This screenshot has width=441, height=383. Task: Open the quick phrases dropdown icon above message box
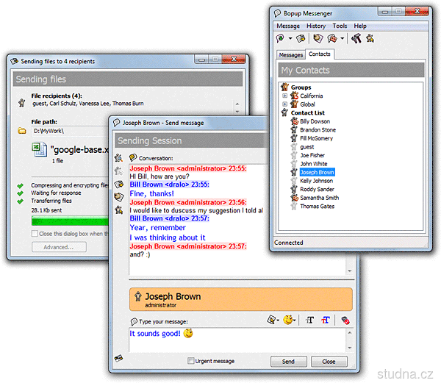tap(273, 320)
